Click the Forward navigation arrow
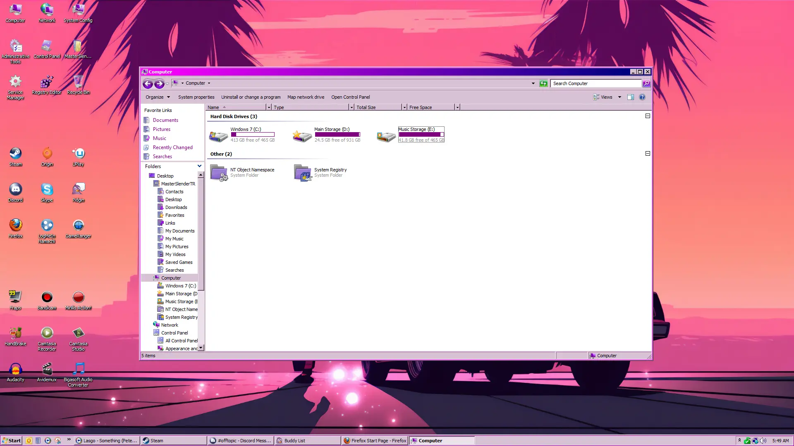Image resolution: width=794 pixels, height=446 pixels. (x=159, y=84)
